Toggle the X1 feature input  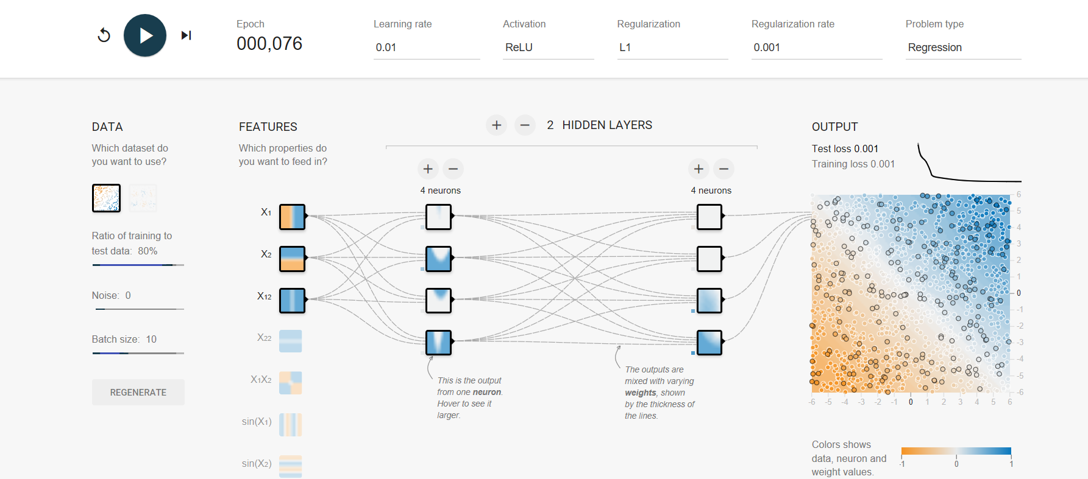pyautogui.click(x=292, y=217)
